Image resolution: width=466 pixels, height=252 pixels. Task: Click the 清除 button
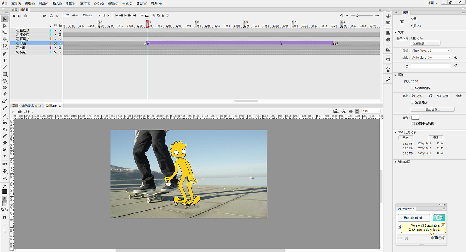pos(435,138)
